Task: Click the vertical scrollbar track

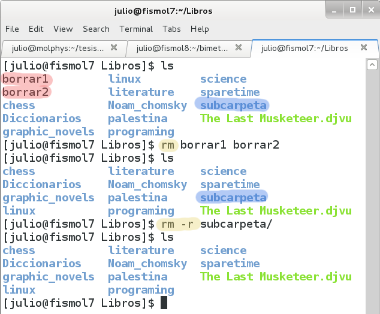Action: point(373,180)
